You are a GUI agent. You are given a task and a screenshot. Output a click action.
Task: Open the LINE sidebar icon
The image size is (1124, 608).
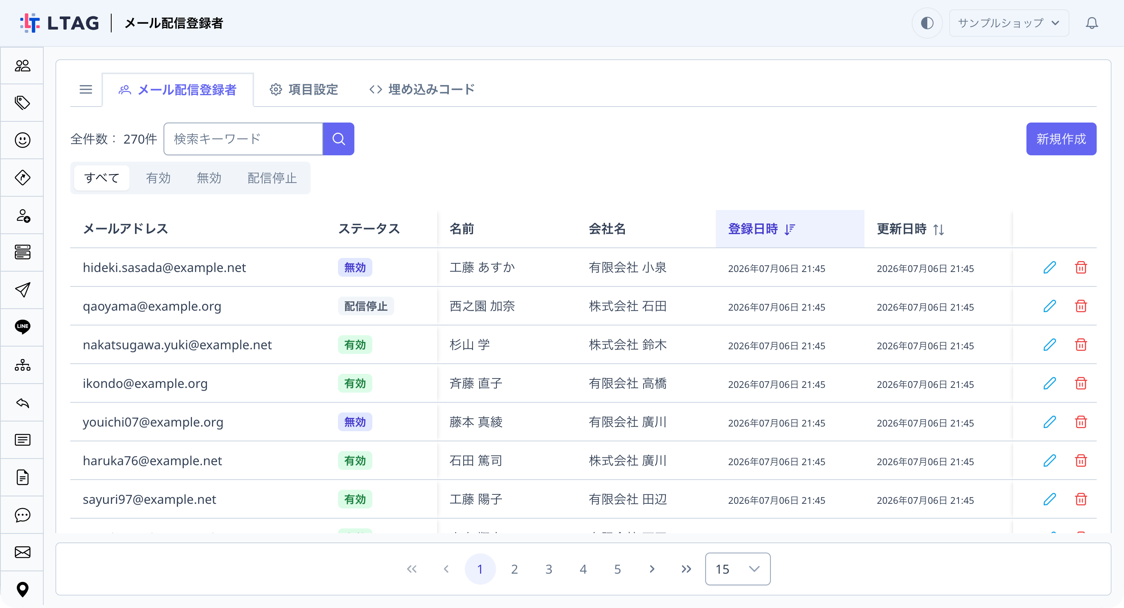22,327
